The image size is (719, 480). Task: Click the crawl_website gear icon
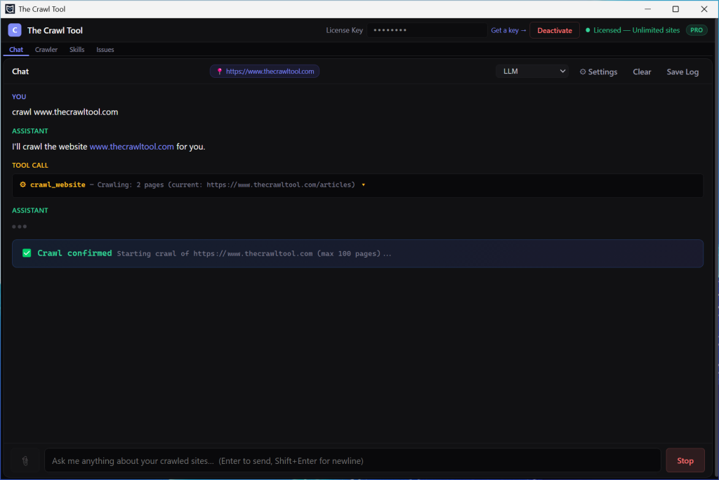pos(22,185)
